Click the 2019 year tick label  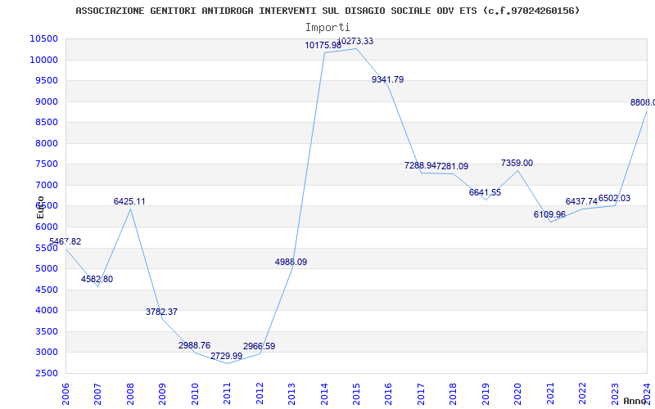click(486, 394)
